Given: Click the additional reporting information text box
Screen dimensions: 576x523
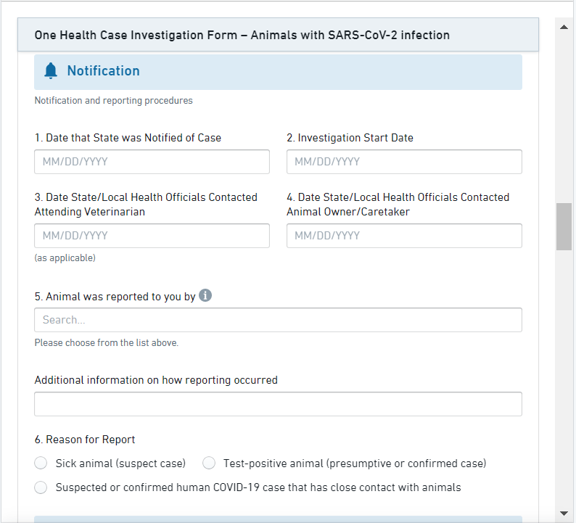Looking at the screenshot, I should click(x=278, y=404).
